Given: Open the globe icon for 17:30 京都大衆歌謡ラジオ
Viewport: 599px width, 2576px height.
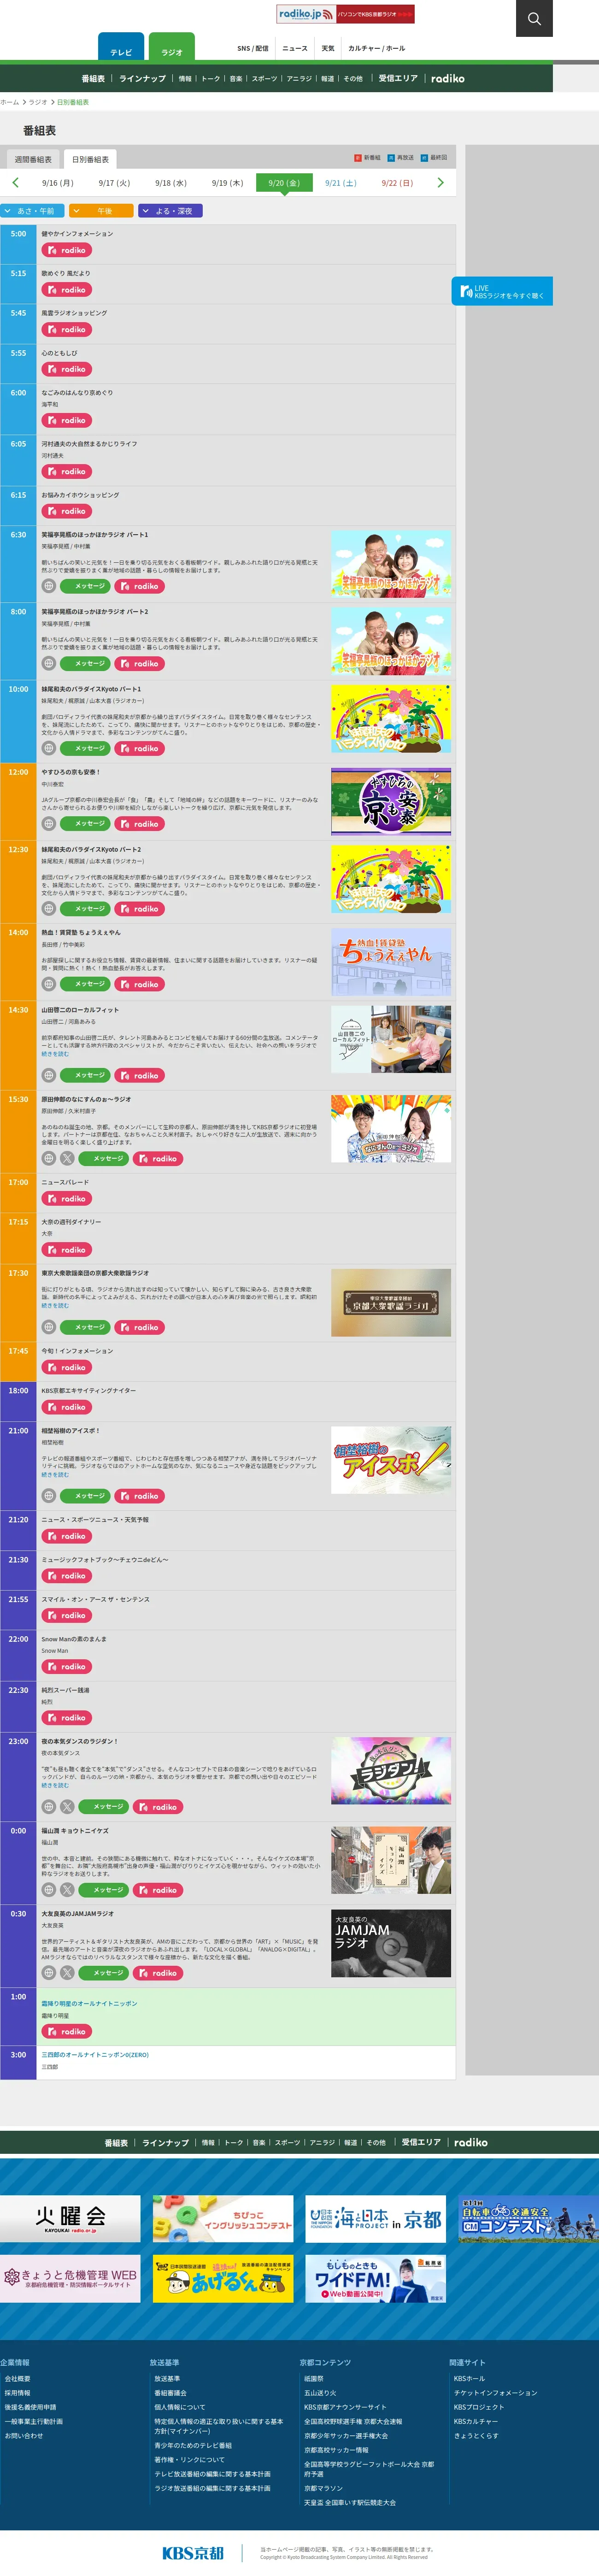Looking at the screenshot, I should point(48,1327).
